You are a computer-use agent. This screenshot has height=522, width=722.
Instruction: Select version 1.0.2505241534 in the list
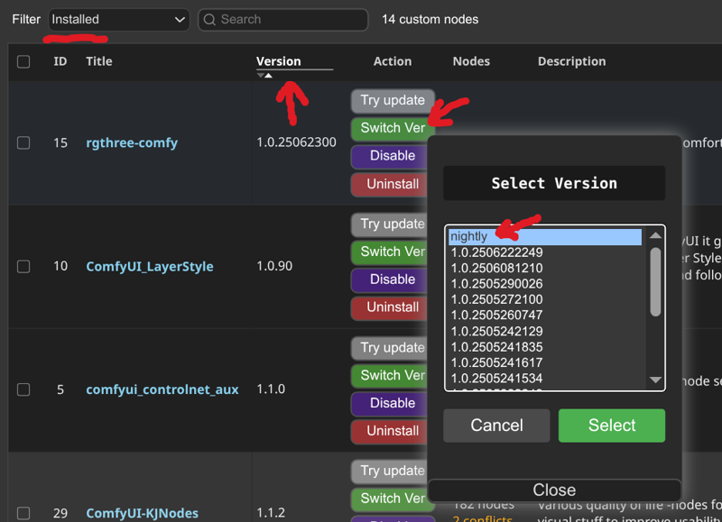tap(545, 378)
